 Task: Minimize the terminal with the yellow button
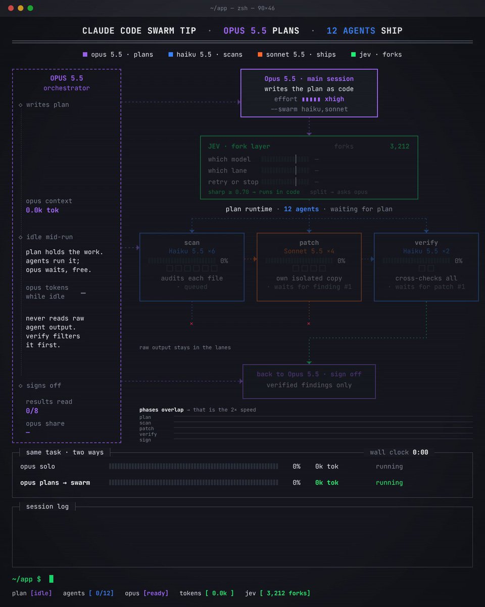[x=20, y=8]
